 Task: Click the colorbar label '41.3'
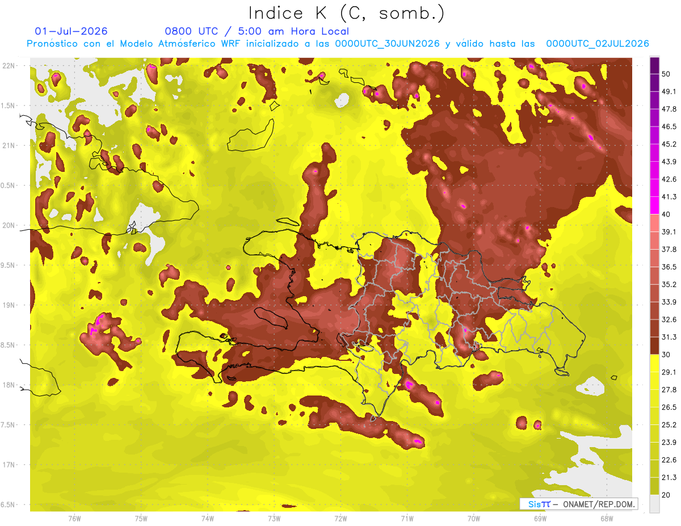click(669, 197)
